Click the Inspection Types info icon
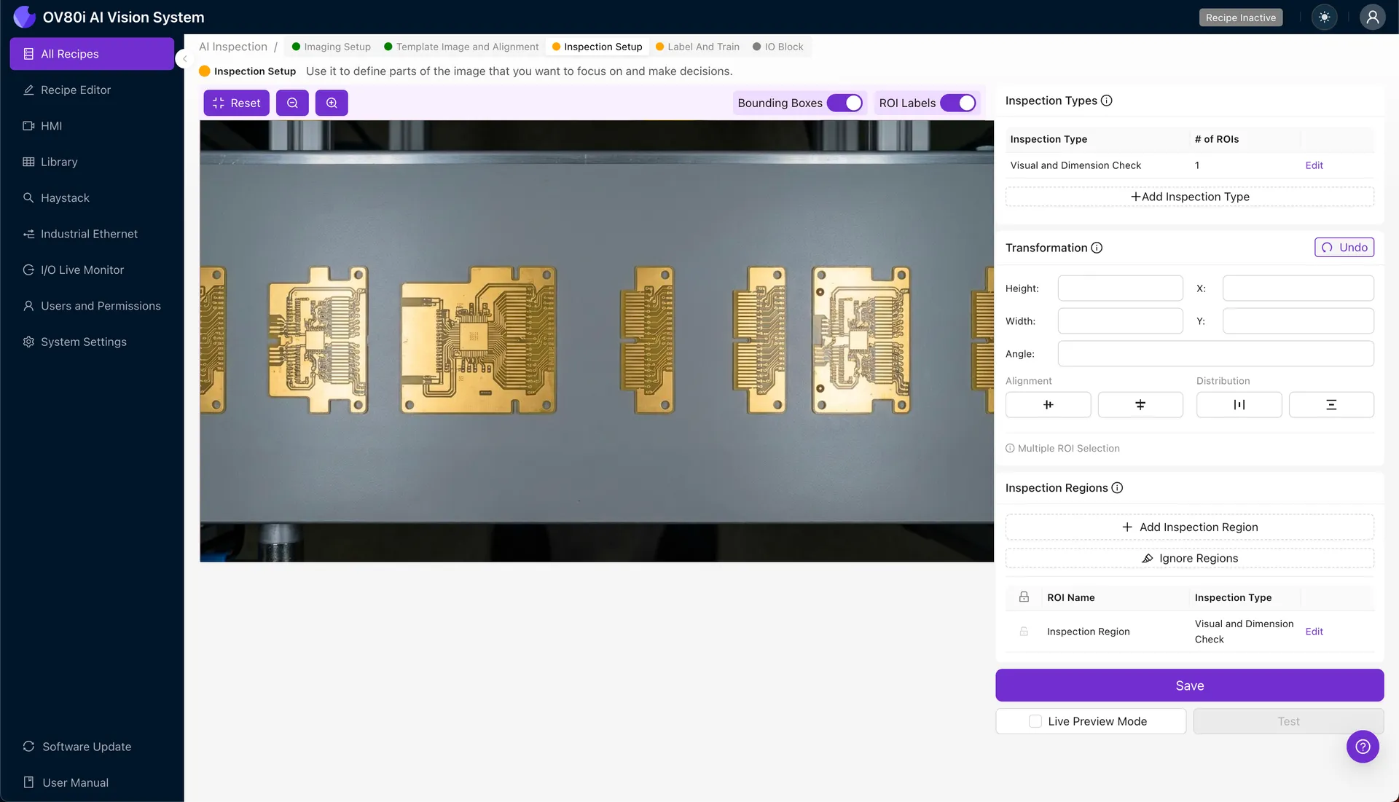The image size is (1399, 802). [1106, 101]
